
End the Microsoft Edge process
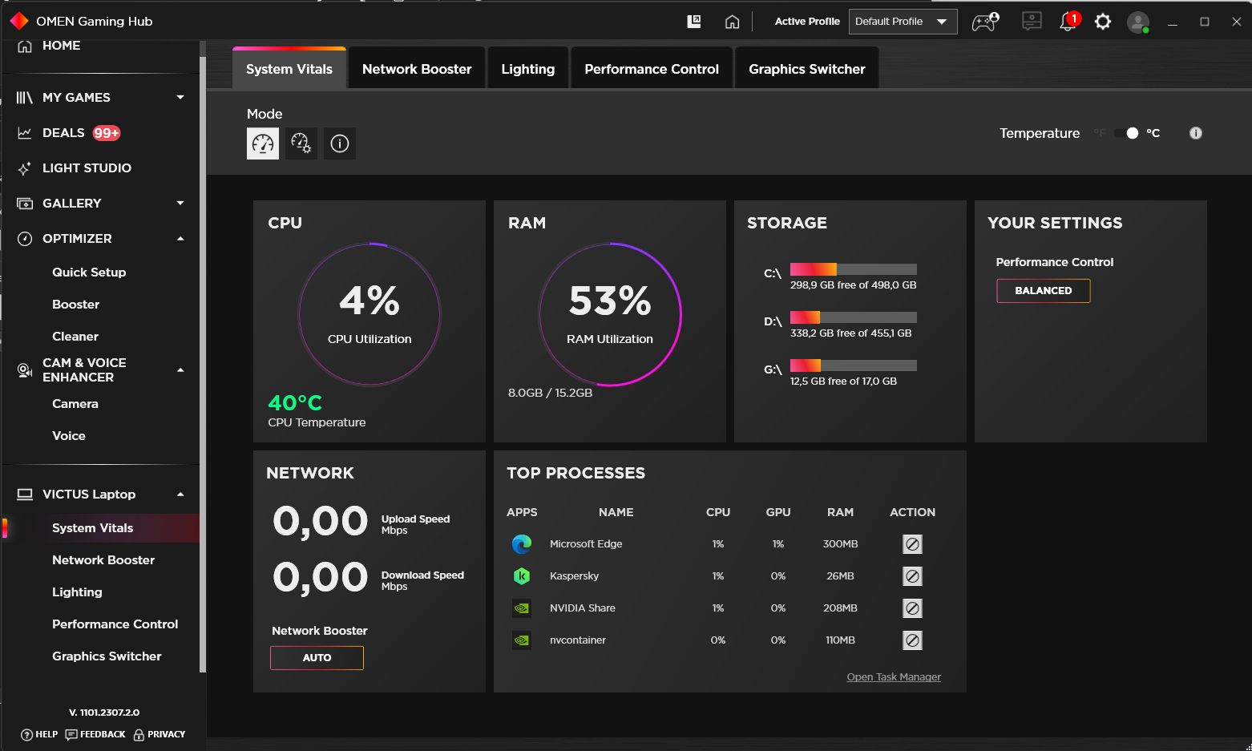click(912, 544)
